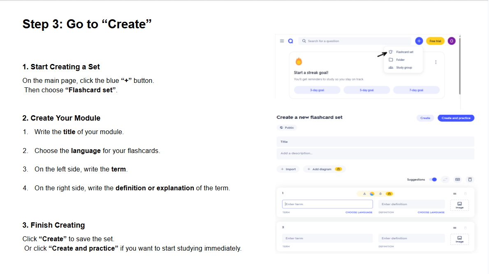Pick the color highlight circle on card 1

click(372, 194)
